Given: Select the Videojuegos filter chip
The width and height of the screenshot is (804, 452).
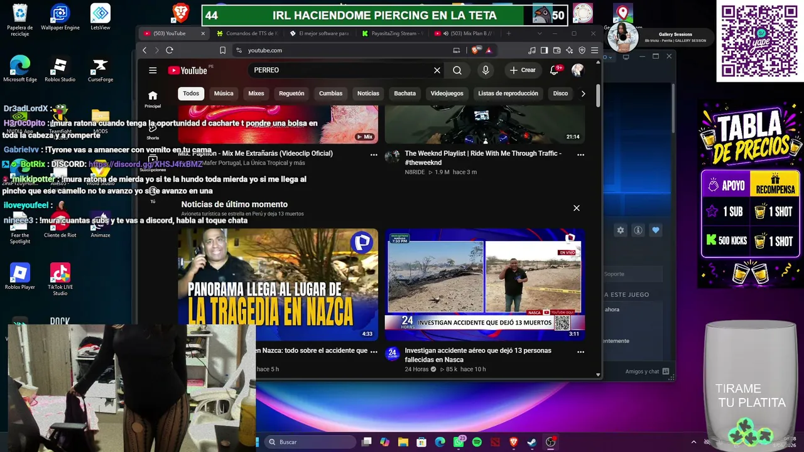Looking at the screenshot, I should 447,94.
